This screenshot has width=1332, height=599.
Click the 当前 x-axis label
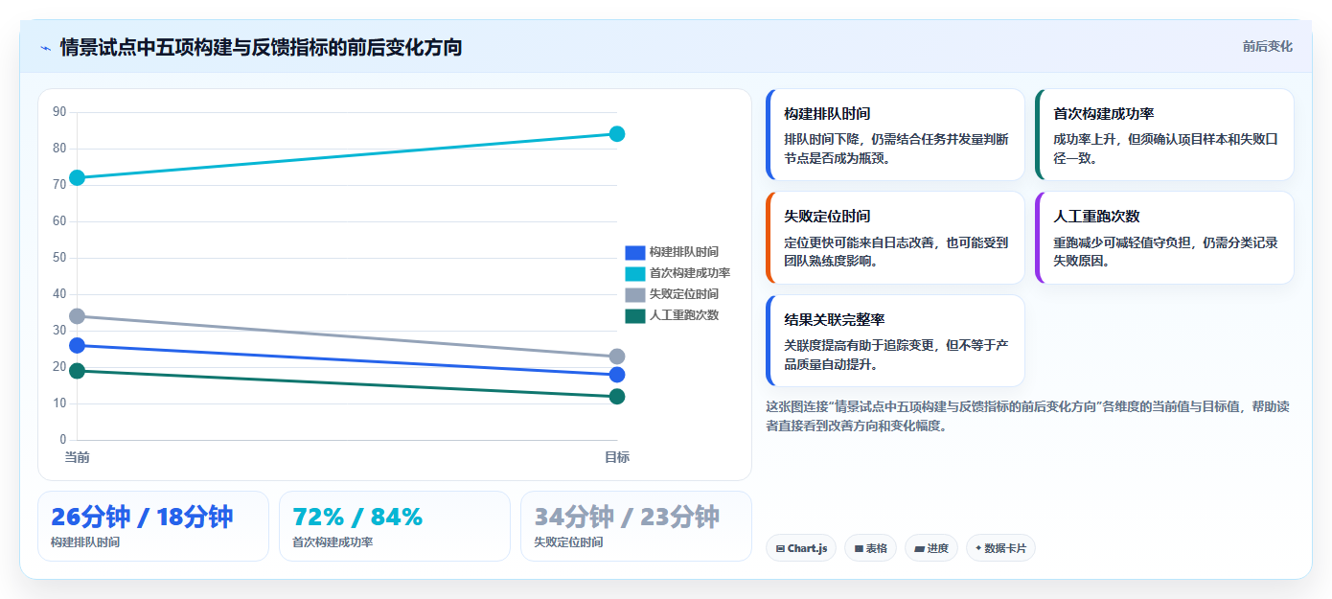point(78,457)
